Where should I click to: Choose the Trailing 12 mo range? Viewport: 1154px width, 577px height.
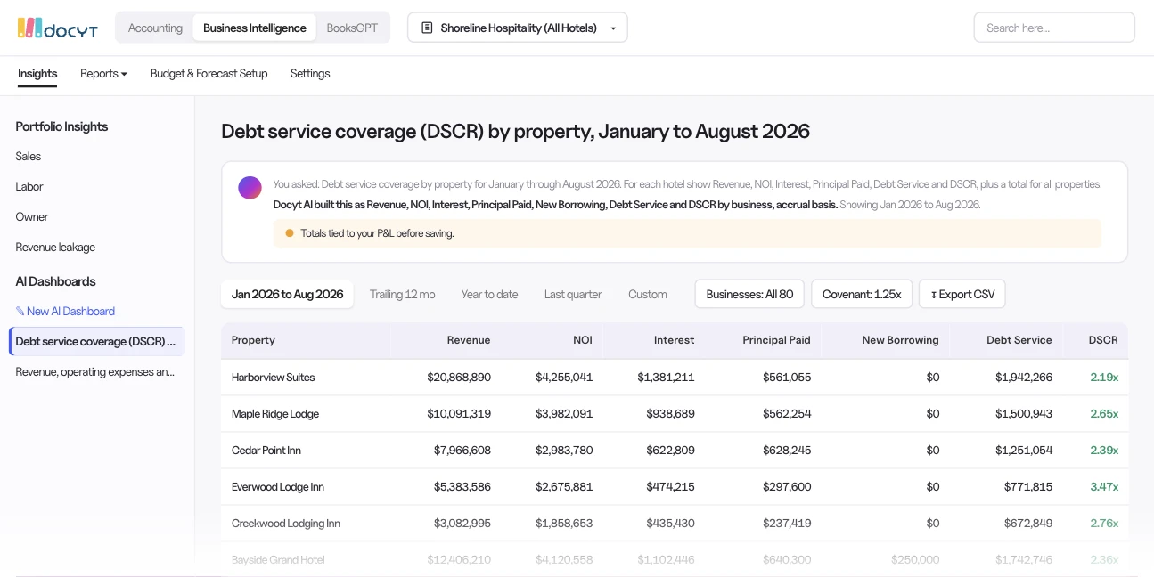[403, 294]
